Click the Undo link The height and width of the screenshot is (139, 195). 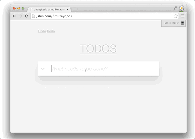pos(42,31)
